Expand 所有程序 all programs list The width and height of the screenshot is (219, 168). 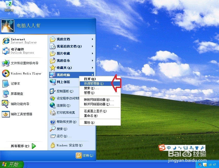click(x=23, y=146)
